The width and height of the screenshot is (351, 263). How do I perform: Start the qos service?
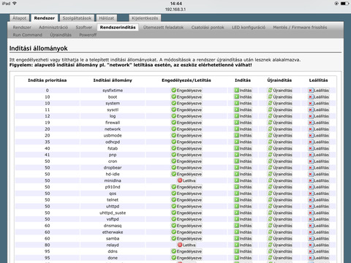tap(243, 194)
